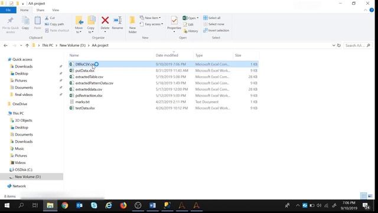Open Outlook from the taskbar

pos(79,205)
